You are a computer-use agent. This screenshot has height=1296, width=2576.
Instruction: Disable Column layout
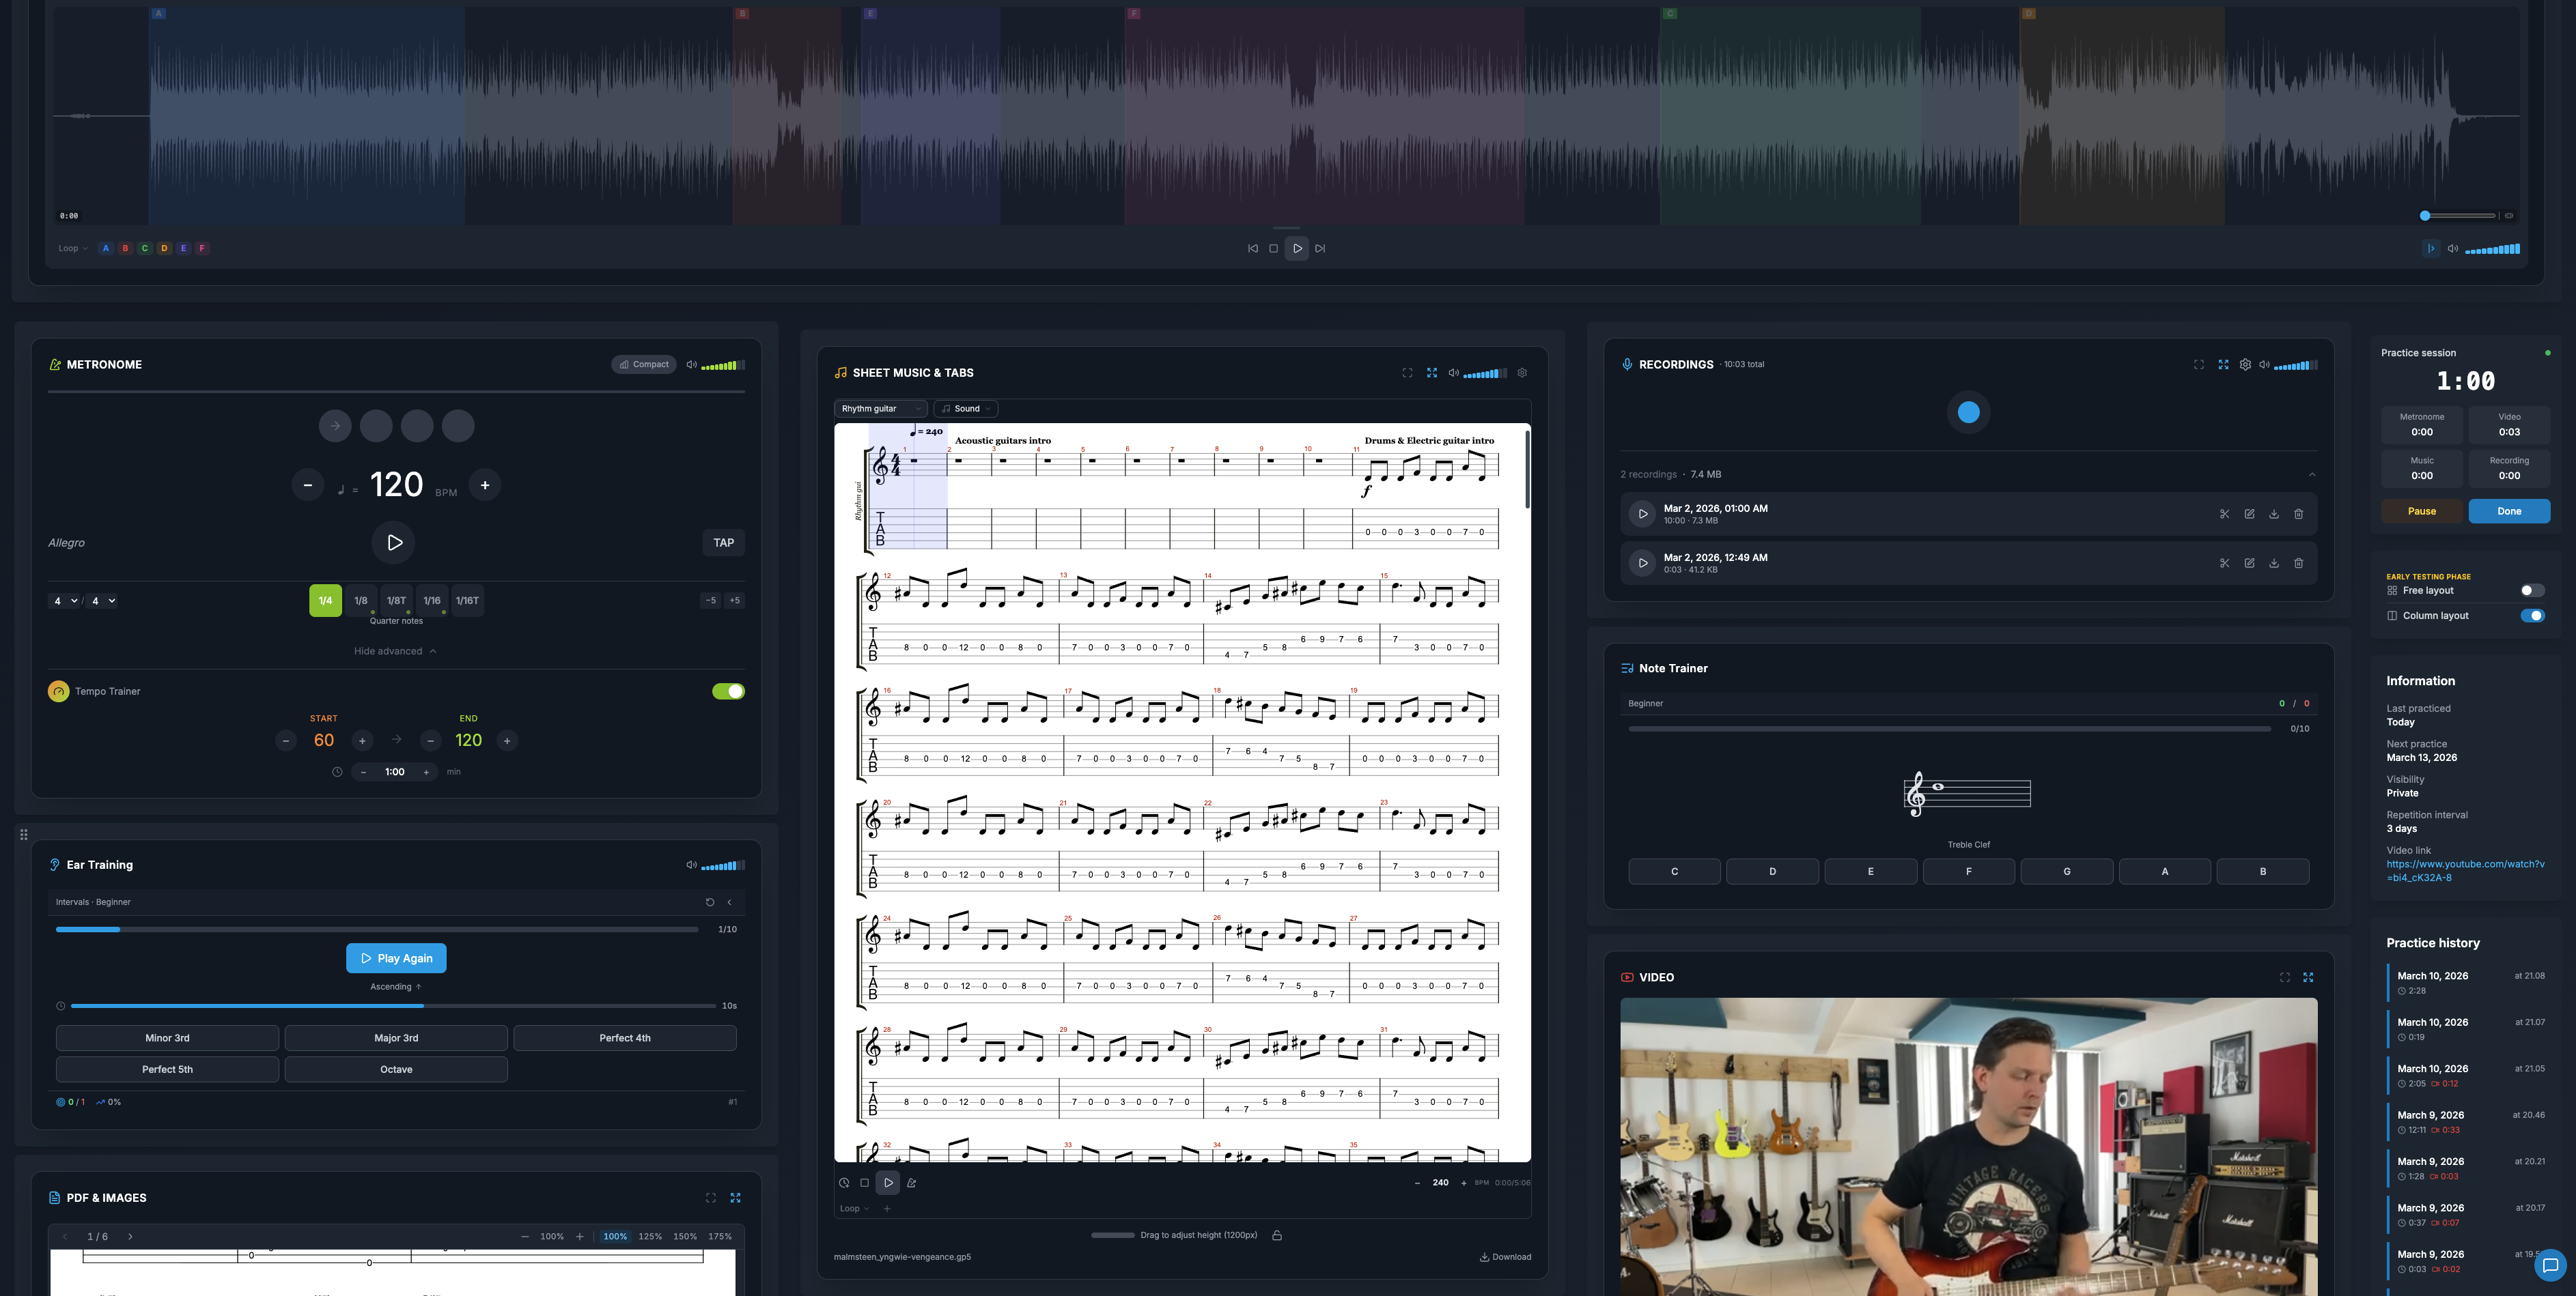tap(2532, 616)
